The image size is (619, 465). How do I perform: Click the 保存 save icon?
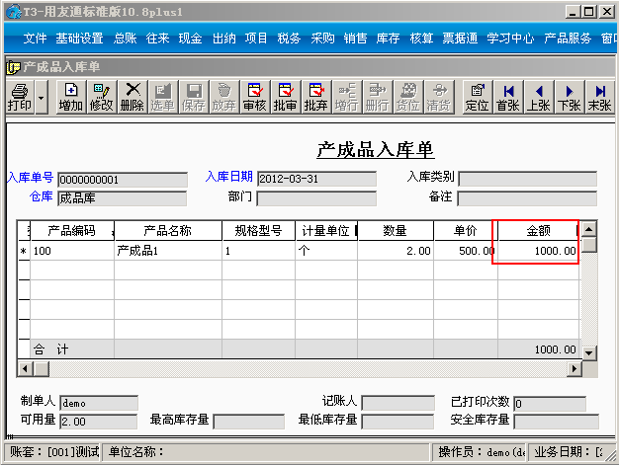pos(194,97)
